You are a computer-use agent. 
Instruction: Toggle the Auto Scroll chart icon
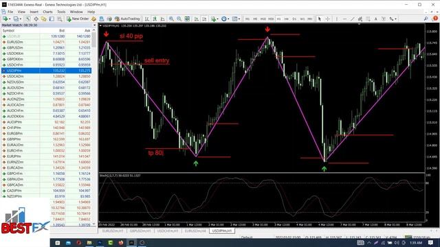pyautogui.click(x=197, y=19)
